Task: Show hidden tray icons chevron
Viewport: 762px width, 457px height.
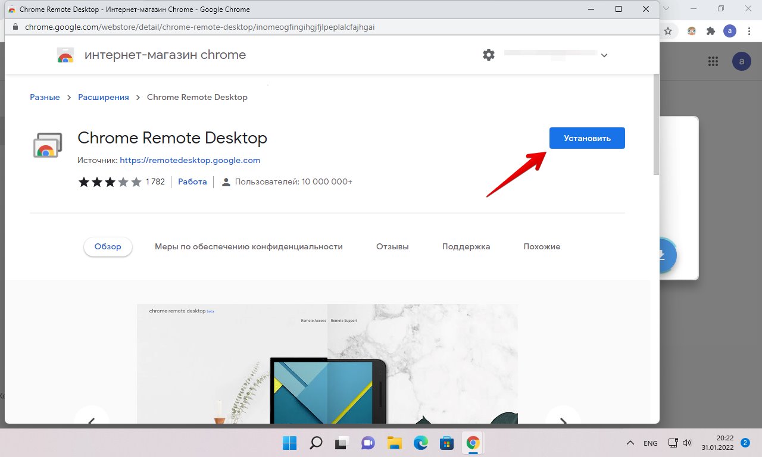Action: (630, 443)
